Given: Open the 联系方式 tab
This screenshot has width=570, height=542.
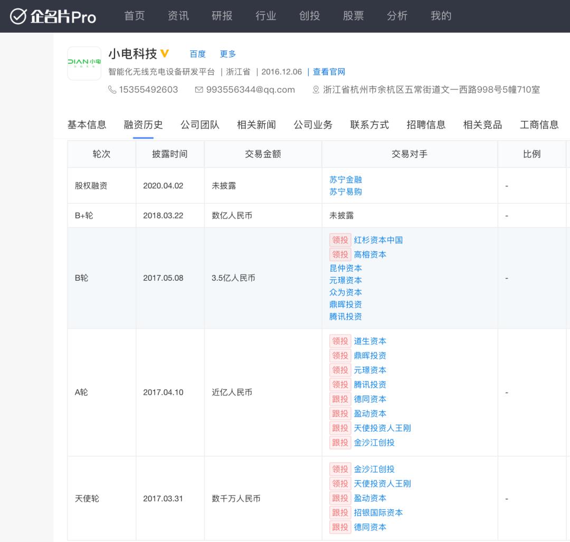Looking at the screenshot, I should (369, 125).
